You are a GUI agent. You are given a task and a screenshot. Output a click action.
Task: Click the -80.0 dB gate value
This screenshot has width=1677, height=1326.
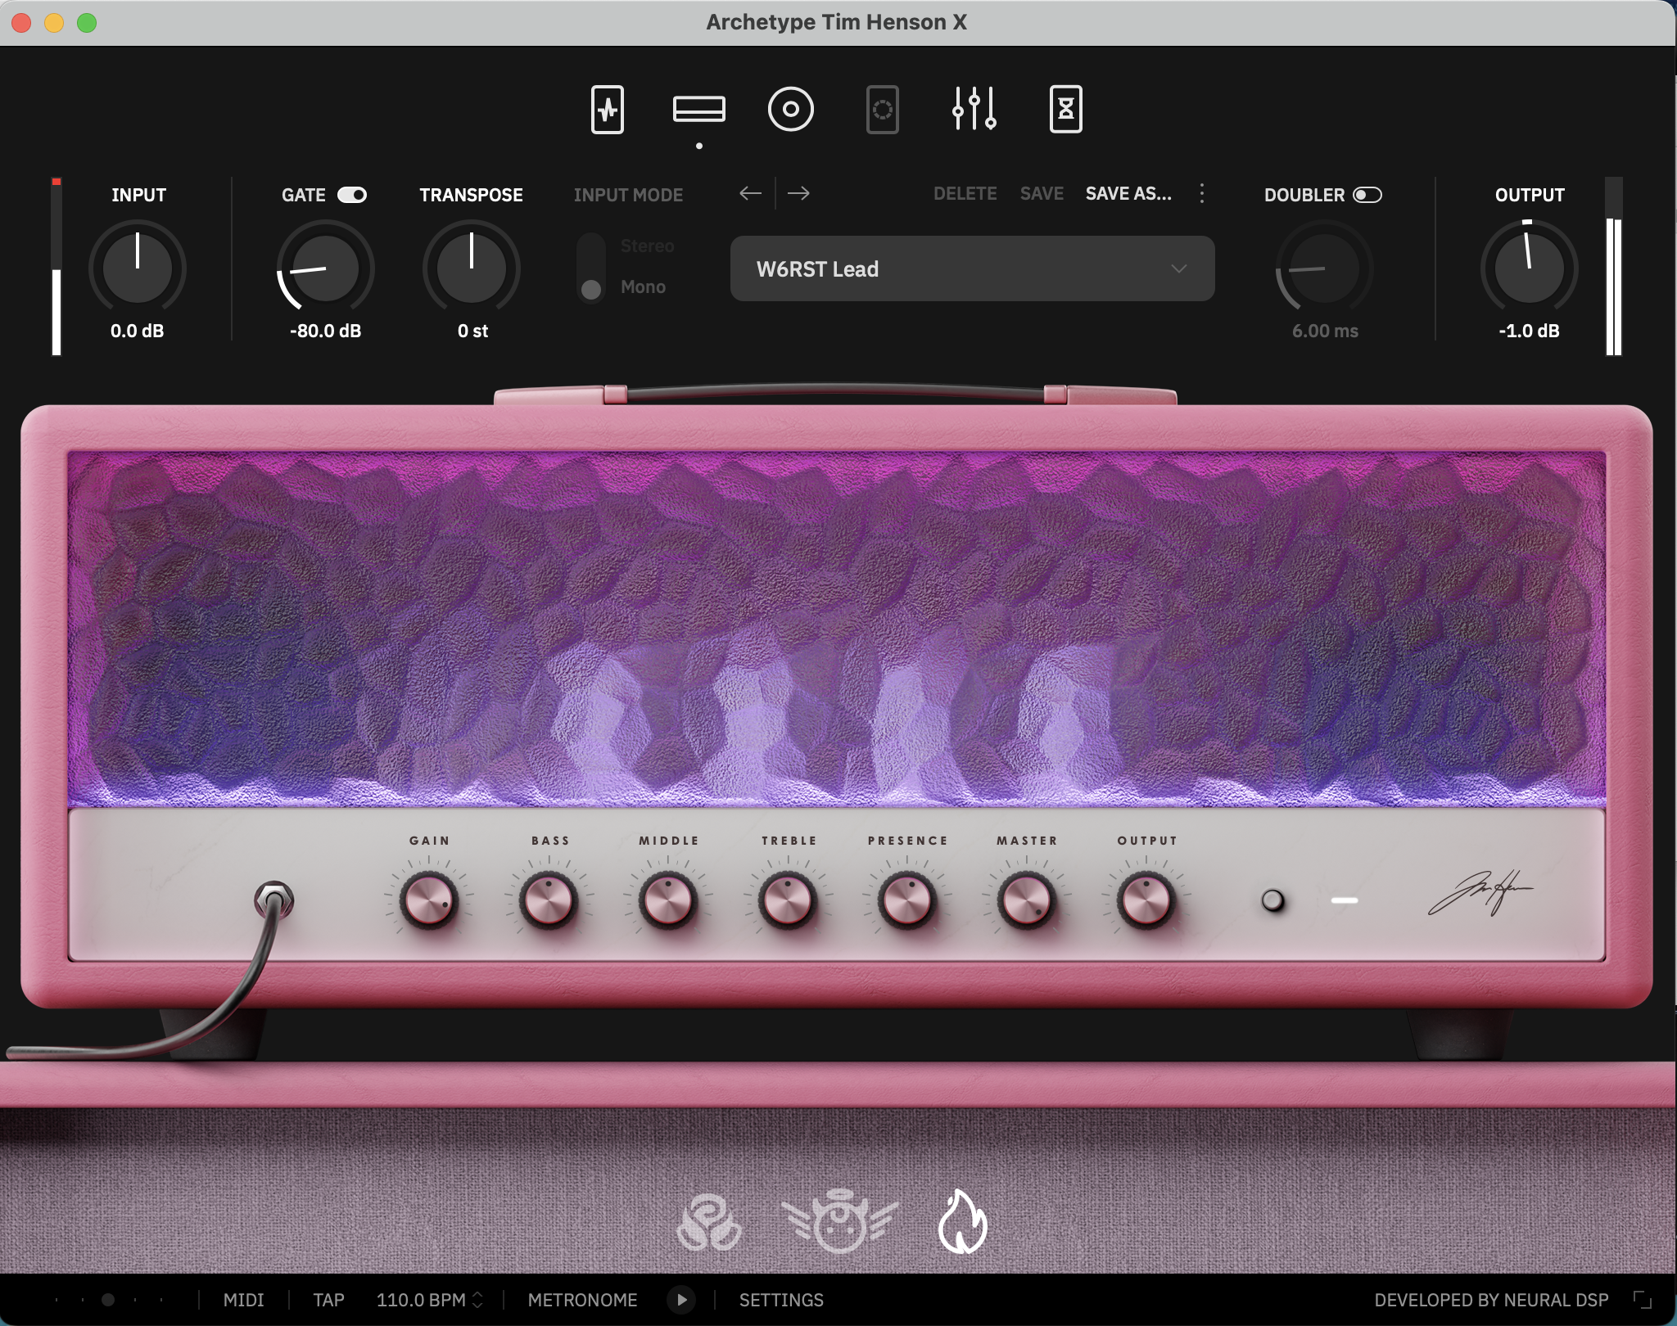point(325,331)
